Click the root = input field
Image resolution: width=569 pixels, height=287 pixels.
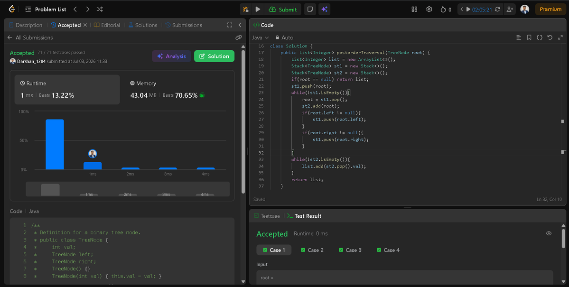pyautogui.click(x=405, y=278)
